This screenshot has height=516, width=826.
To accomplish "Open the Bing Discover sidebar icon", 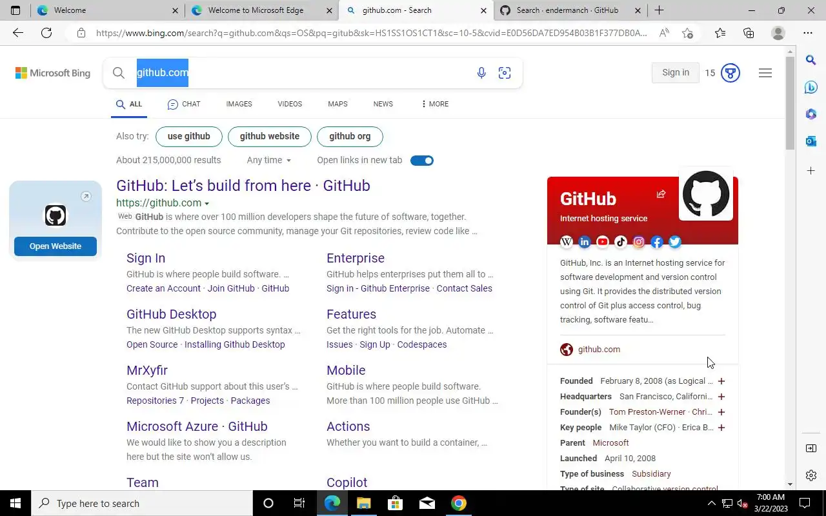I will coord(811,87).
